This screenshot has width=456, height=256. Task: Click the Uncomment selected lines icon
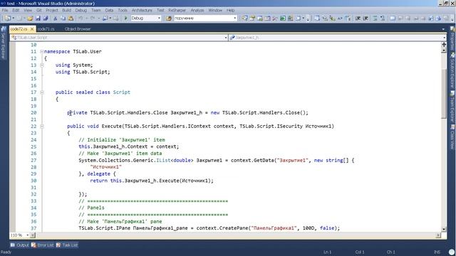(383, 18)
